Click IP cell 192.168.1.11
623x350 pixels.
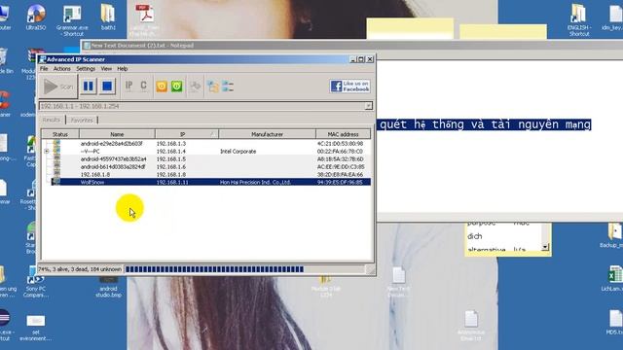coord(172,182)
